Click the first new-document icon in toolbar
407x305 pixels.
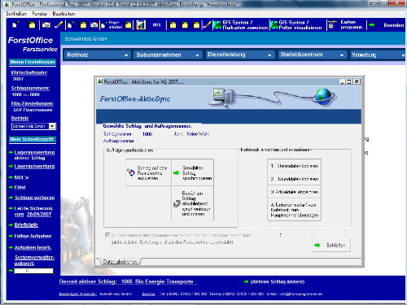[15, 25]
